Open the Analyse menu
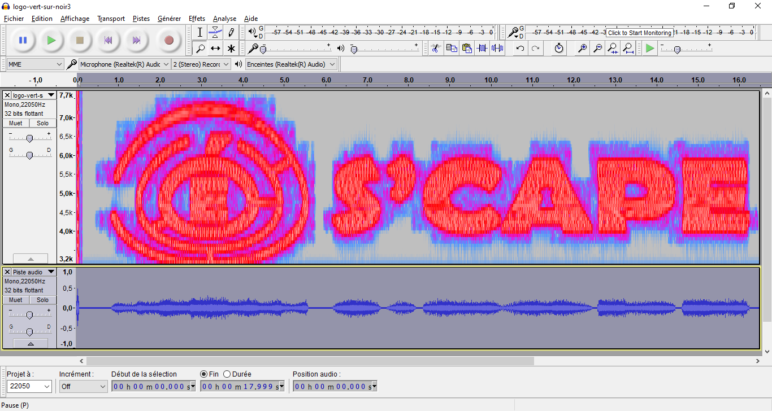The image size is (772, 411). (x=224, y=19)
